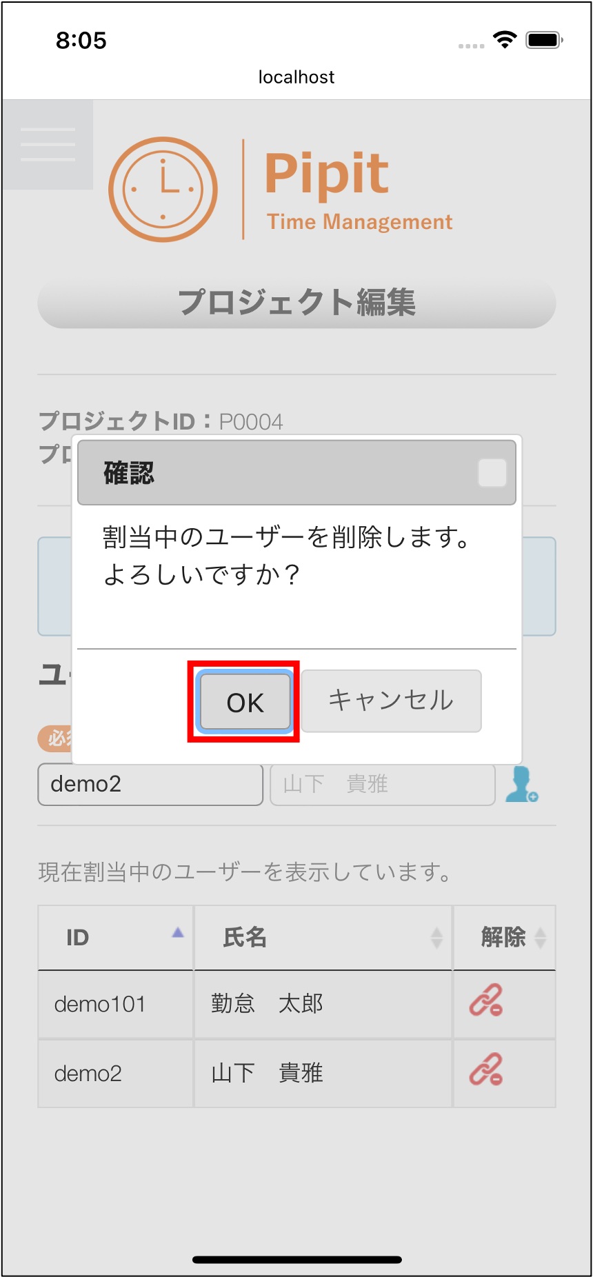Confirm deletion with the OK button
Screen dimensions: 593x1277
245,702
